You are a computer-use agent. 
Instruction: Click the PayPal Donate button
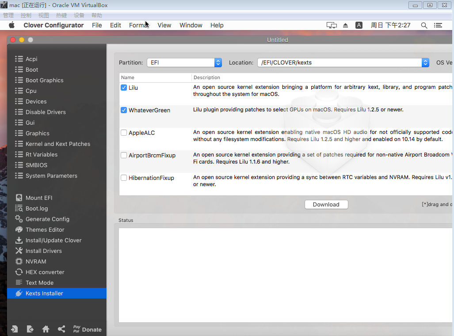(x=87, y=329)
